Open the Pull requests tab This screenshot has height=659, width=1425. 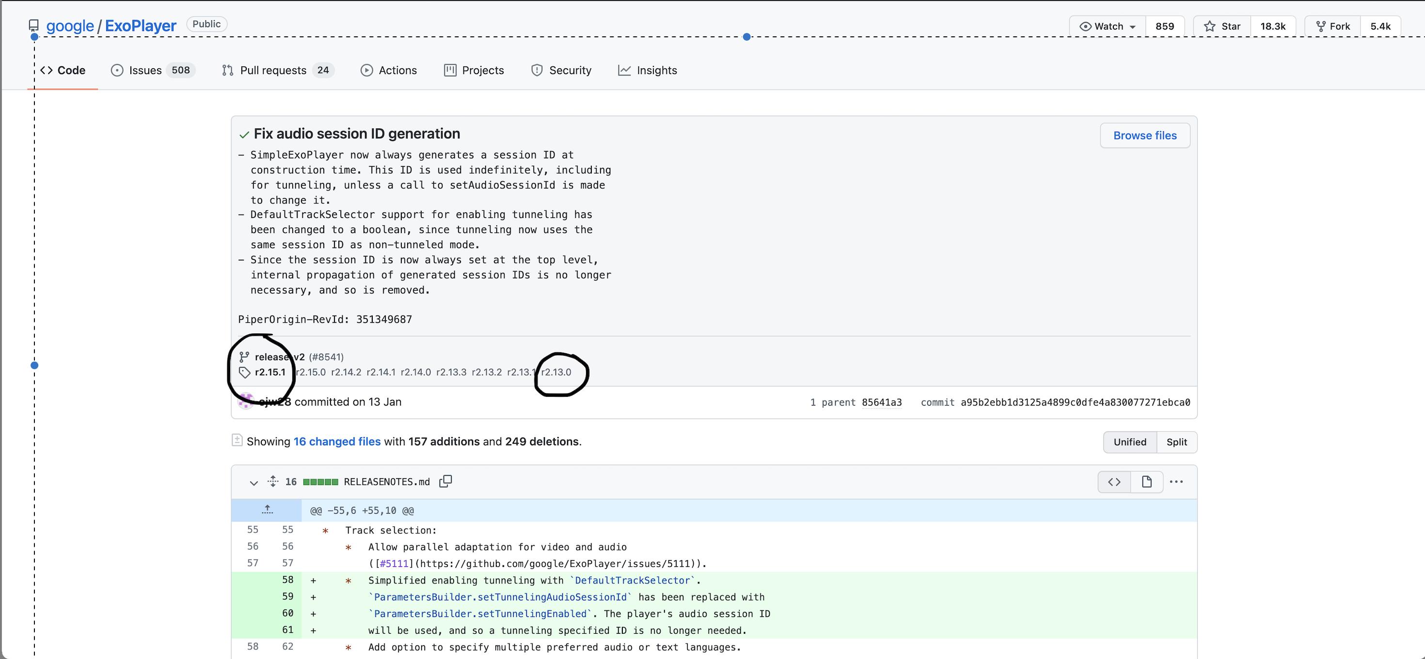[278, 70]
